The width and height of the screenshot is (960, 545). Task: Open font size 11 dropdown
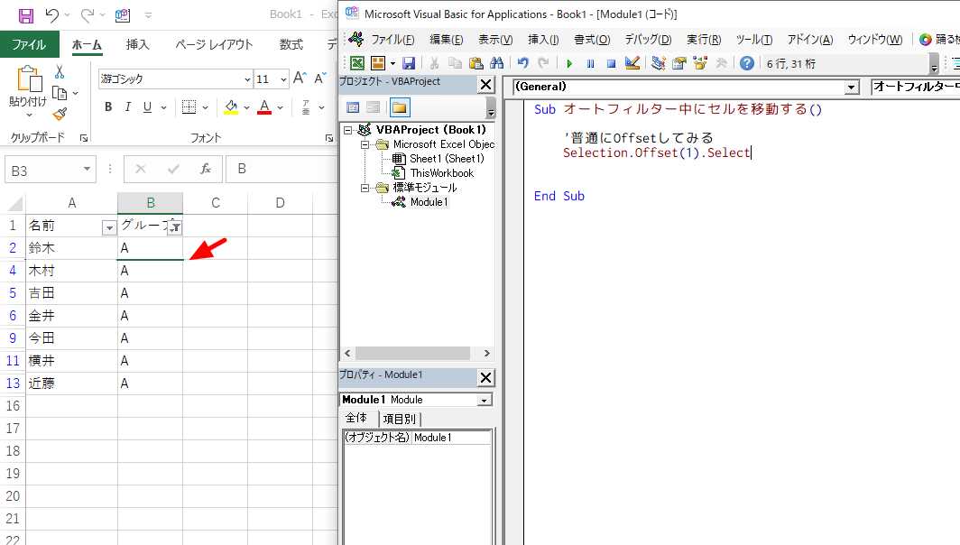click(283, 79)
